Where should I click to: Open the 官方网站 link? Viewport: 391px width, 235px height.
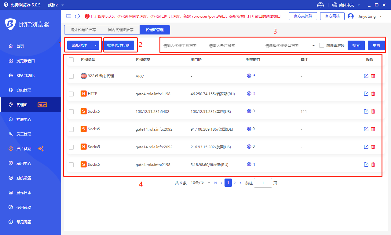coord(332,16)
